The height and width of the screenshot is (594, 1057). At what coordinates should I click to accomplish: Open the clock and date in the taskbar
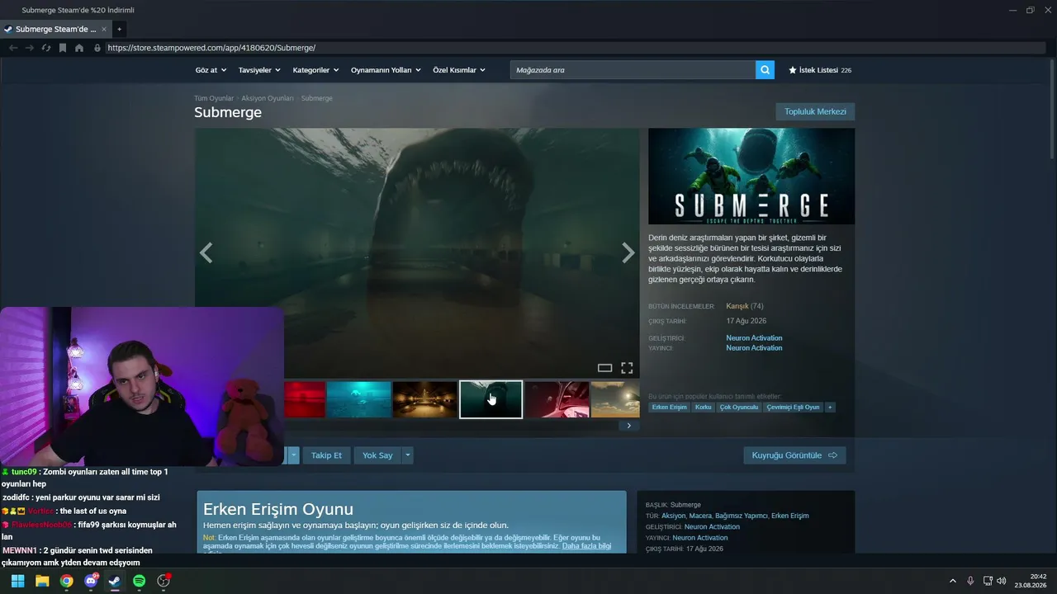tap(1032, 581)
